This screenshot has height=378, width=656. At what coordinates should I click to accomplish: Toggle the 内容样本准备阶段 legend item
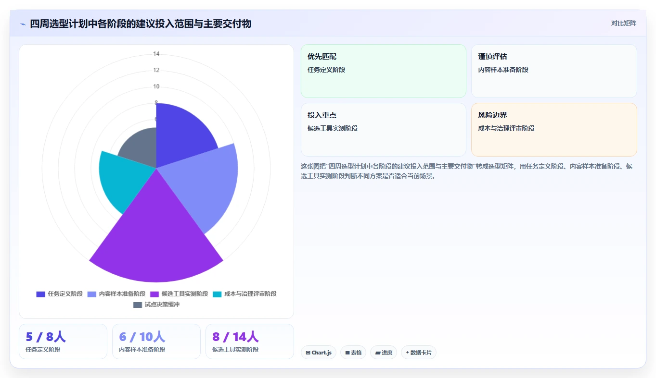click(x=116, y=294)
